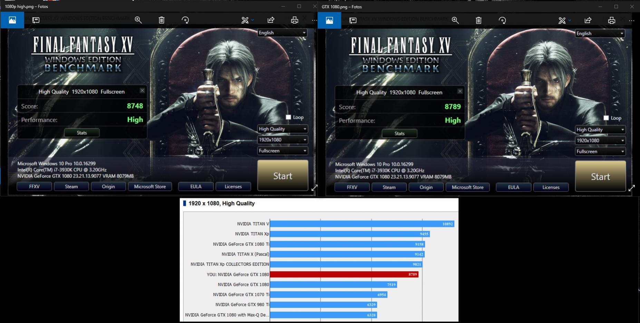Share the GTX 1080.png photo
Image resolution: width=640 pixels, height=323 pixels.
point(588,20)
